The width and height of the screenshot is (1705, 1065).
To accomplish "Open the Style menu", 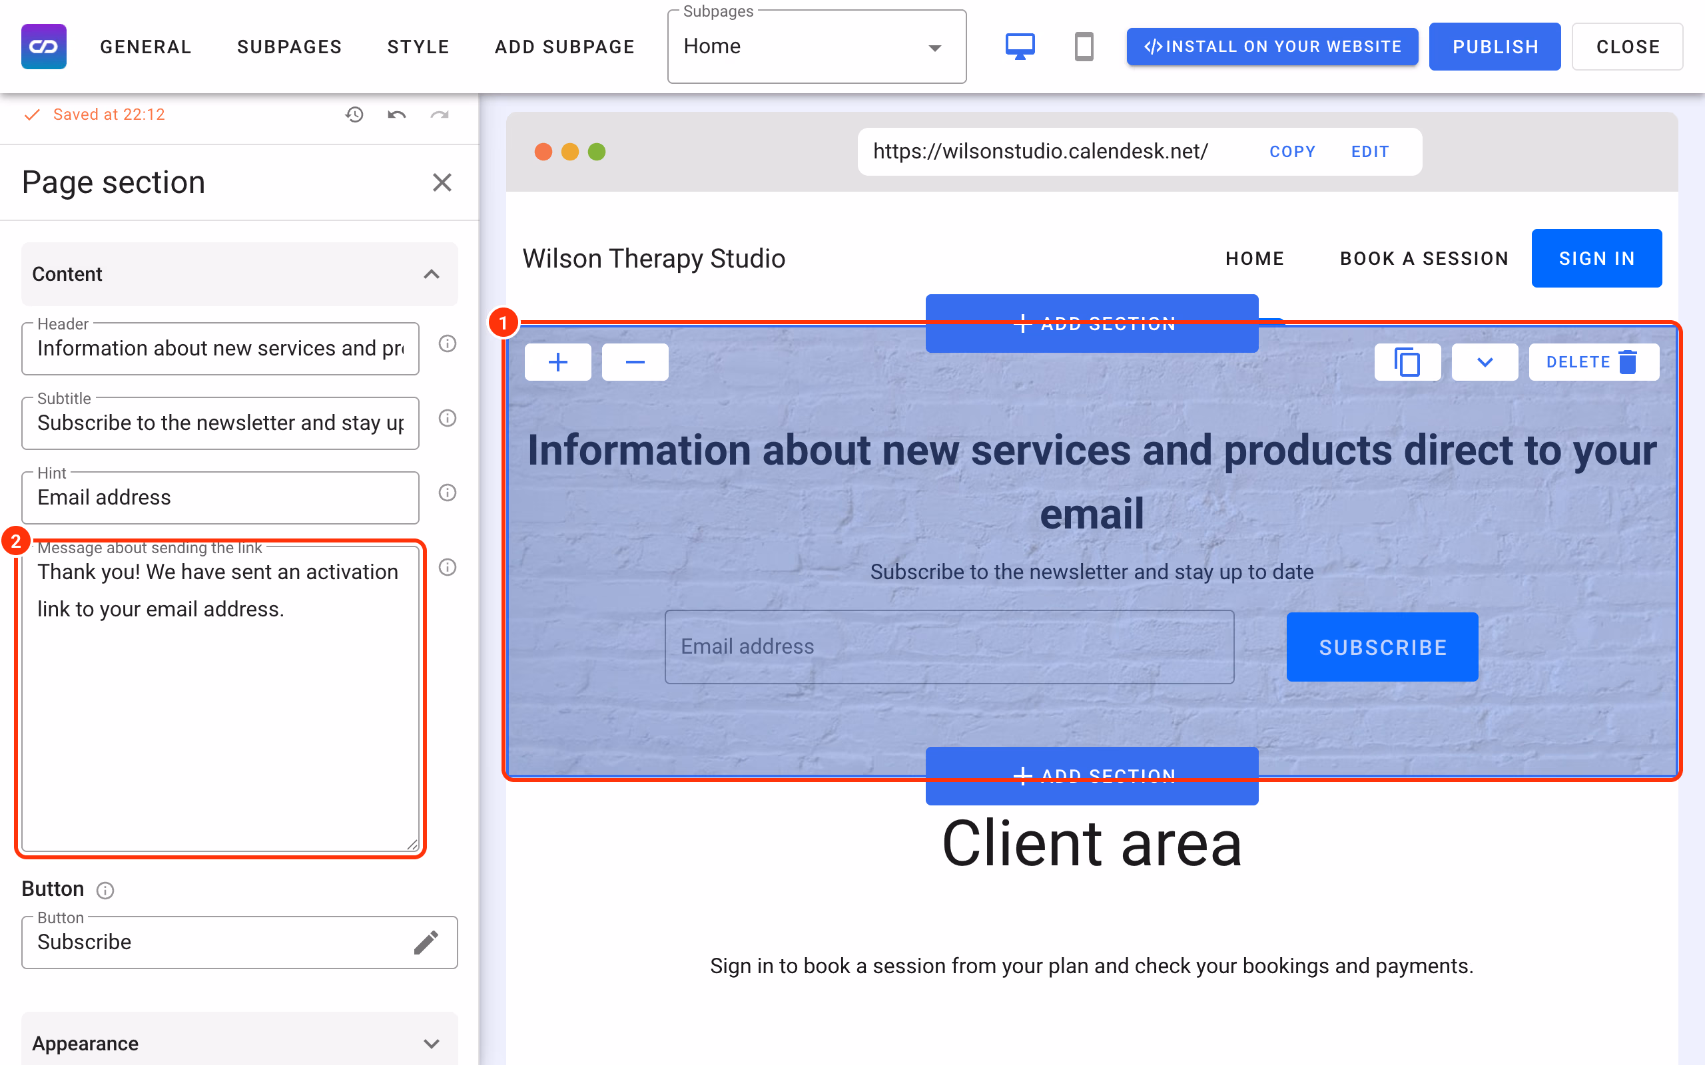I will pos(418,47).
